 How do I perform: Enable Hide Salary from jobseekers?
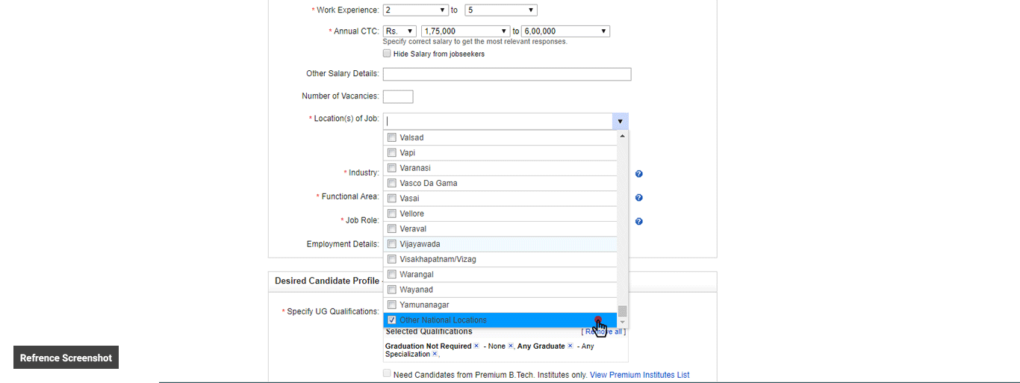[x=387, y=54]
